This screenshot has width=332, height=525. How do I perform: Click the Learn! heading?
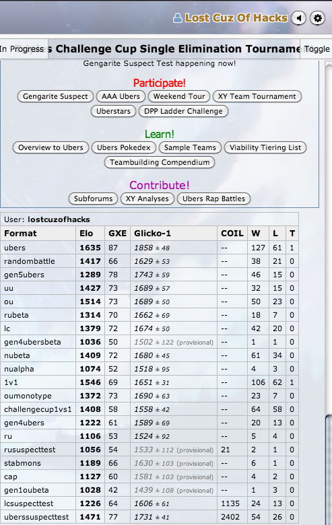(x=160, y=134)
